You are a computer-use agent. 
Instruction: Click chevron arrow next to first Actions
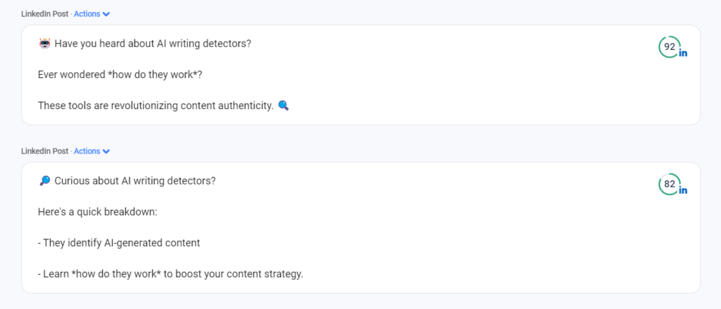(106, 14)
